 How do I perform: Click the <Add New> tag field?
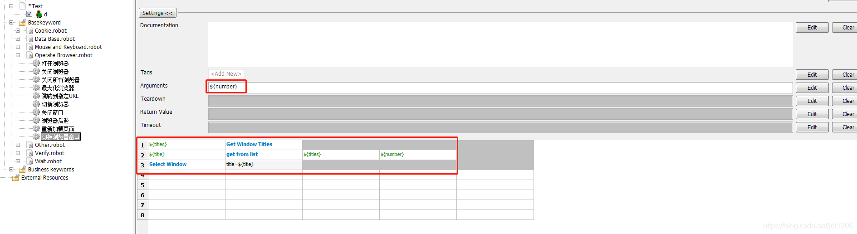point(226,74)
